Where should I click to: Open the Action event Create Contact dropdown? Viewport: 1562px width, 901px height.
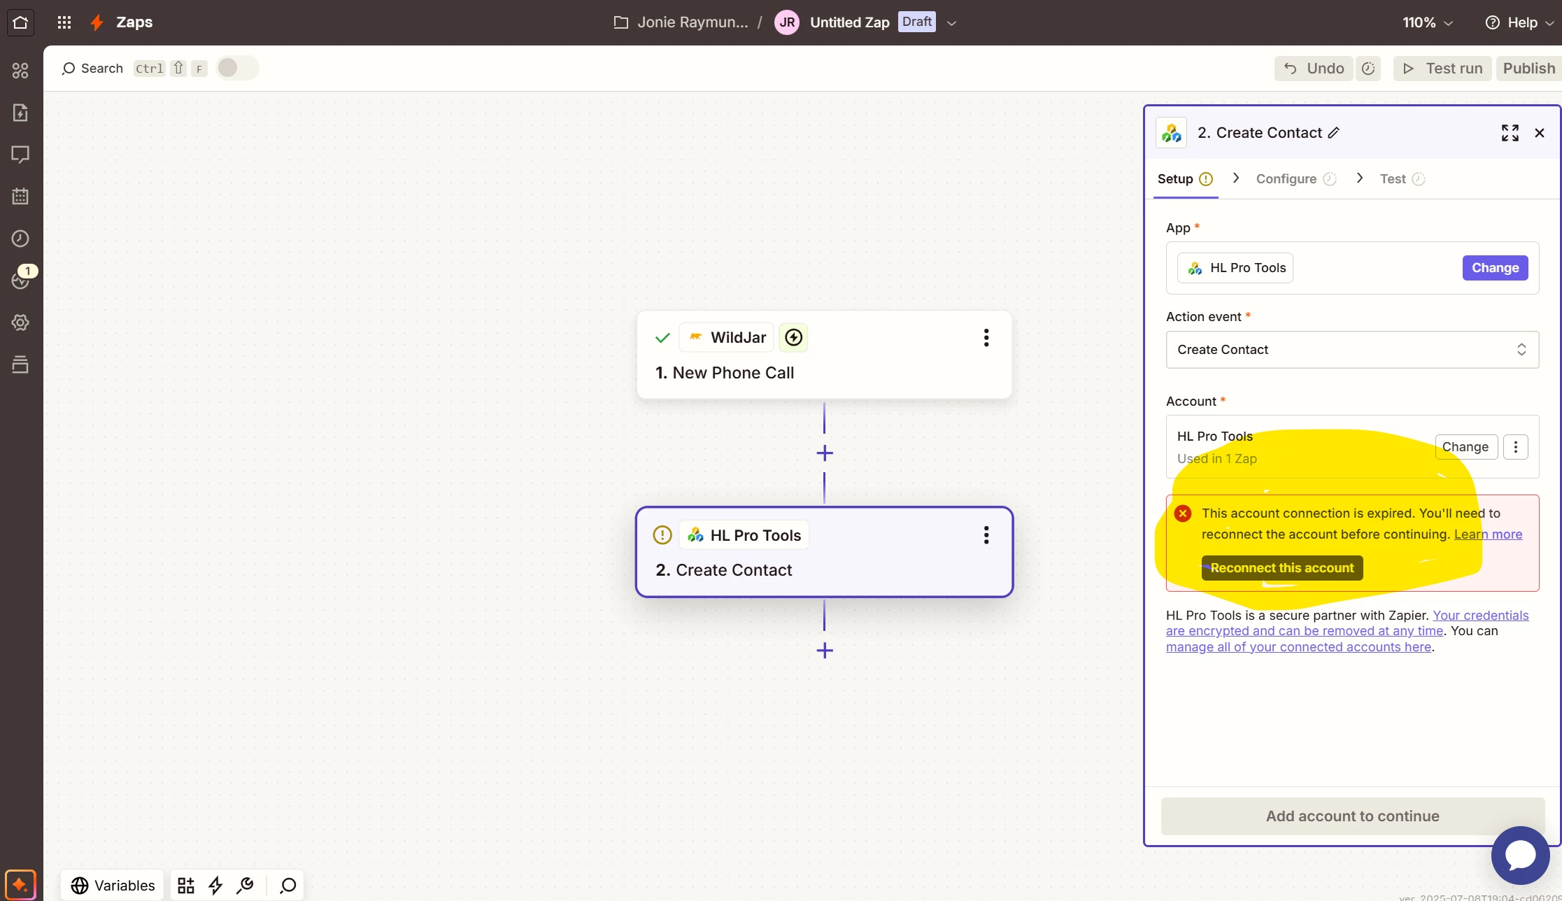point(1352,350)
